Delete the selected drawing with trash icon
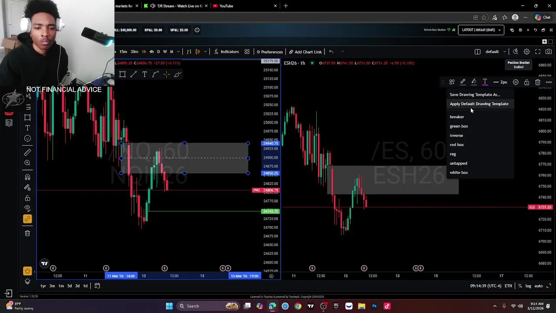 pos(538,82)
